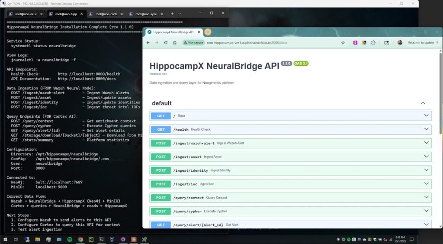Viewport: 443px width, 244px height.
Task: Click the Relaunch to update button
Action: [421, 43]
